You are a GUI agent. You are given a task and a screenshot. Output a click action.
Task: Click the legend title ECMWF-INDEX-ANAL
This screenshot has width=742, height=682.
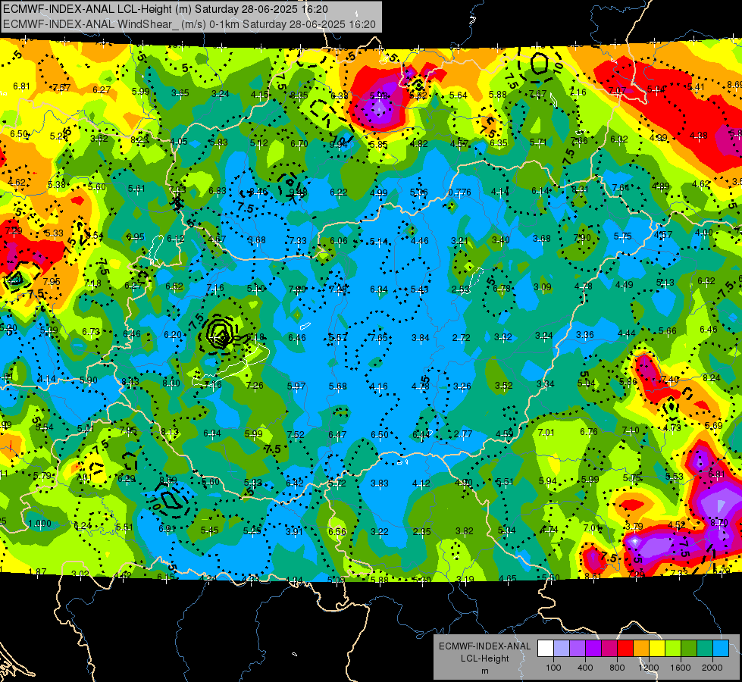(x=484, y=646)
